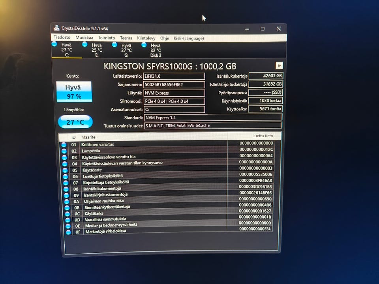This screenshot has height=284, width=379.
Task: Click status icon of row 04 kynnysarvo
Action: [65, 164]
